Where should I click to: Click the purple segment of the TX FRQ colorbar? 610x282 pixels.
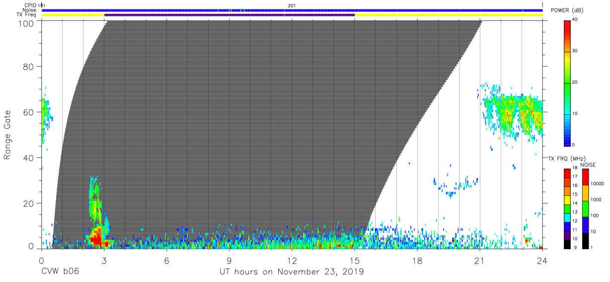click(567, 235)
